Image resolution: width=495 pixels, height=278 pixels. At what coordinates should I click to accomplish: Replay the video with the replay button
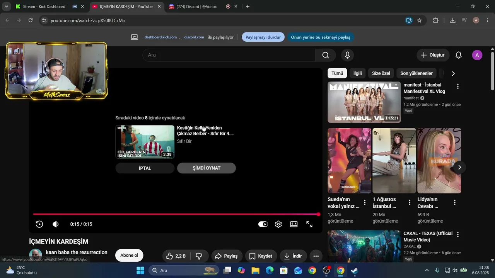click(39, 224)
